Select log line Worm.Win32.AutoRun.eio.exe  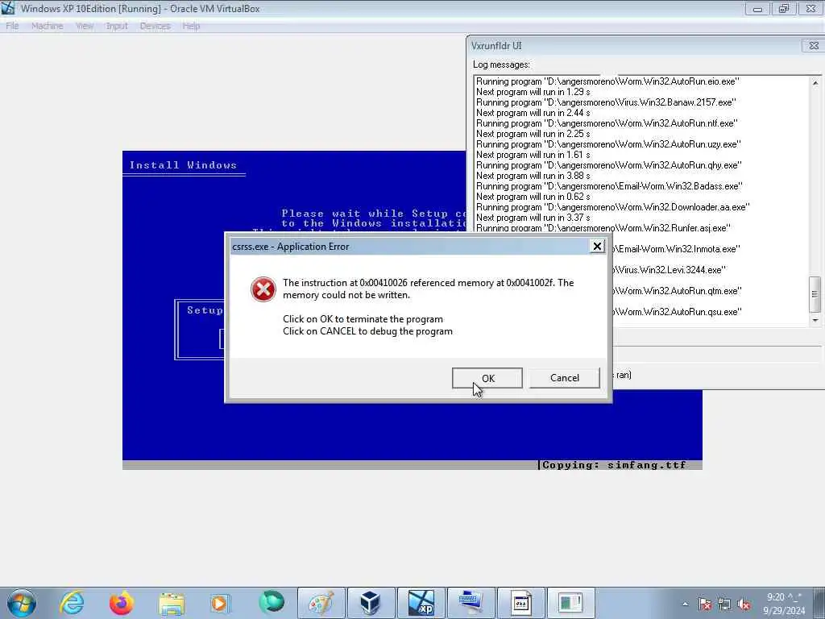(x=607, y=81)
